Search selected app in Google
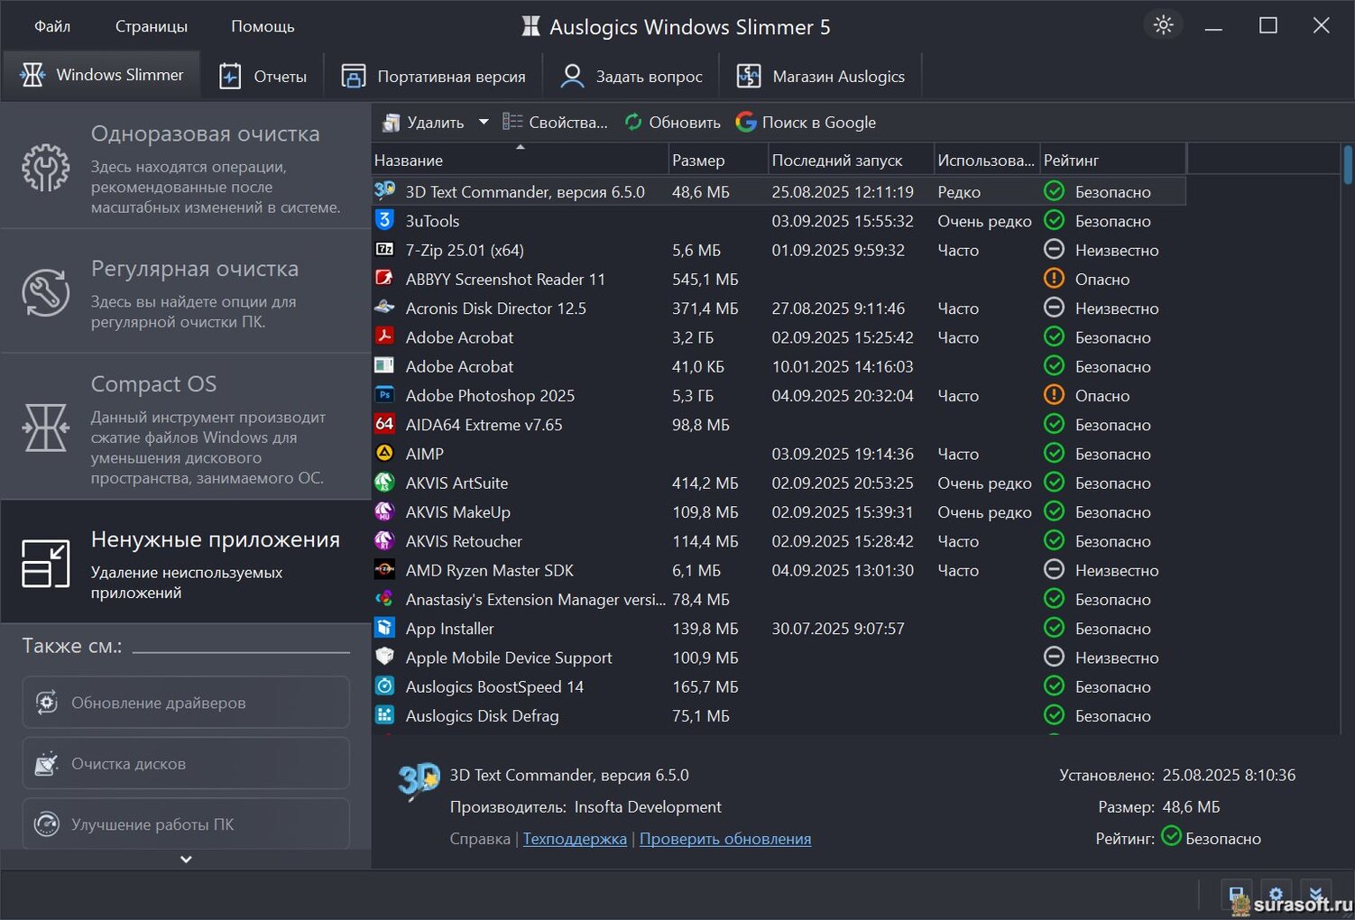1355x920 pixels. 806,123
